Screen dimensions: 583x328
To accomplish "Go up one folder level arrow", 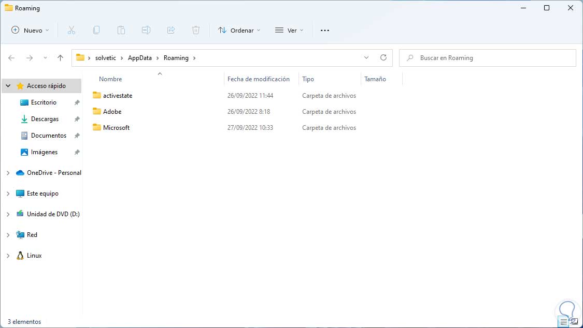I will click(x=60, y=58).
